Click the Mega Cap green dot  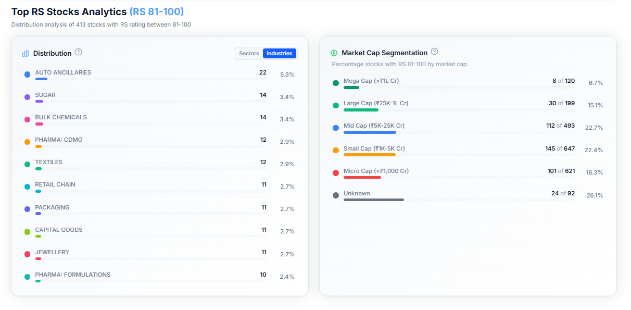tap(336, 83)
